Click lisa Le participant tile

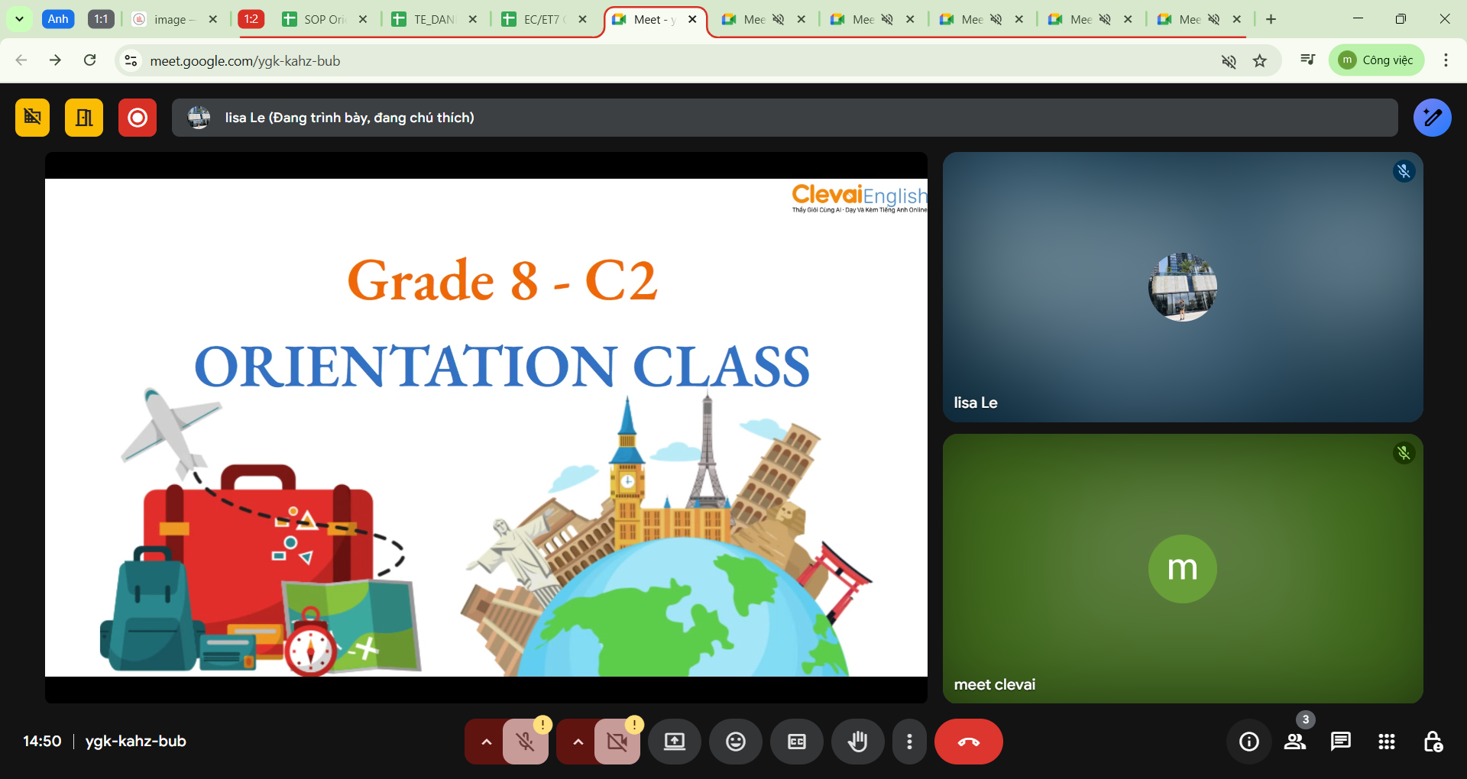1183,287
